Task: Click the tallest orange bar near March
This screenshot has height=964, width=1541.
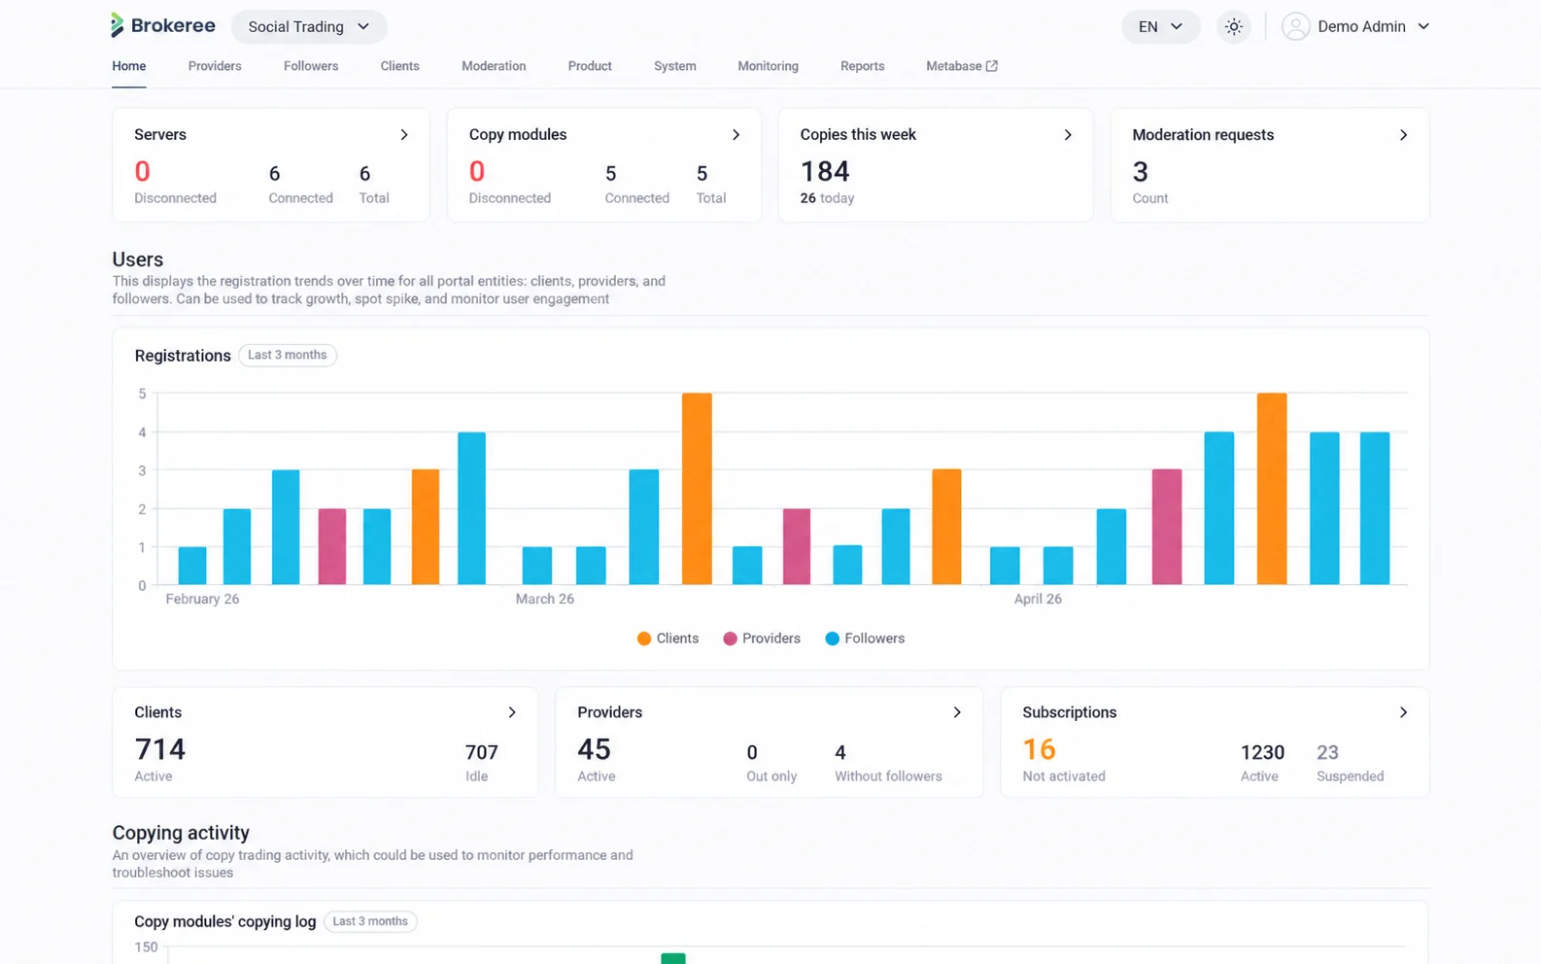Action: [697, 489]
